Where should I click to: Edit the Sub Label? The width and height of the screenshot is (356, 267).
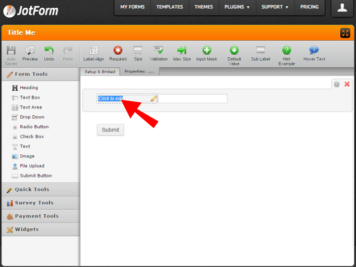(260, 54)
